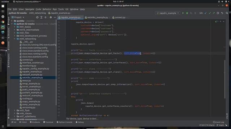Switch to netmiko_example.py editor tab
This screenshot has width=231, height=129.
click(97, 18)
